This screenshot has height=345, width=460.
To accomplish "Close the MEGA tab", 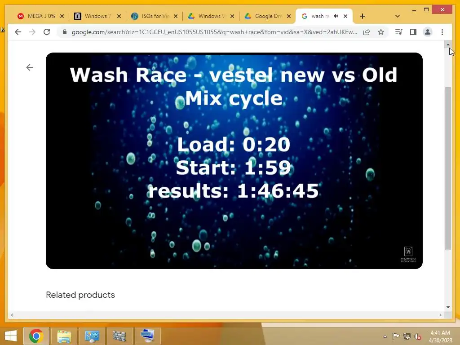I will coord(62,16).
